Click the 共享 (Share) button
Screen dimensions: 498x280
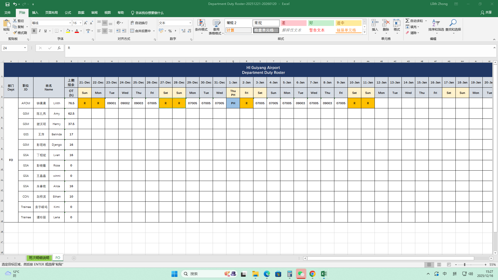pos(486,12)
